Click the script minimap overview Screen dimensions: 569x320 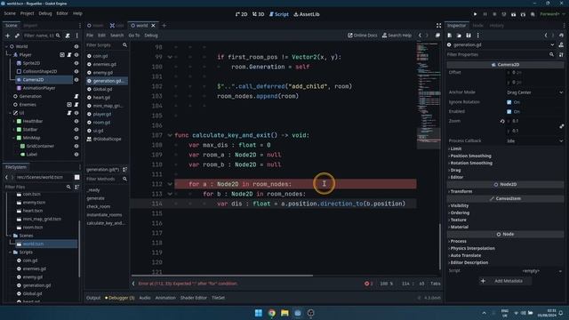(x=429, y=96)
